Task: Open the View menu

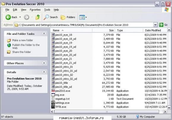Action: point(23,10)
